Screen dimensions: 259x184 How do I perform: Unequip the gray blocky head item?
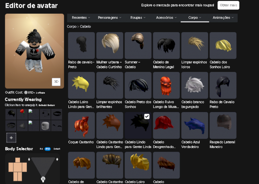click(45, 126)
